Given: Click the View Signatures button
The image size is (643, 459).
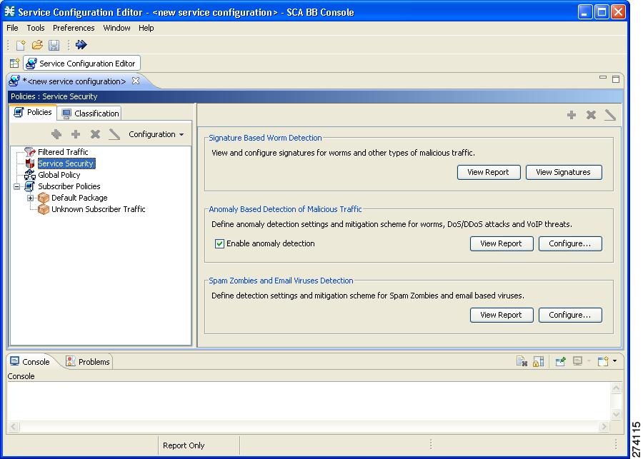Looking at the screenshot, I should [563, 172].
